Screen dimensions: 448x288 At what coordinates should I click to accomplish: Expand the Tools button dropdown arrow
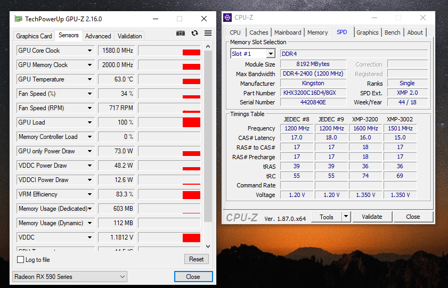point(346,217)
